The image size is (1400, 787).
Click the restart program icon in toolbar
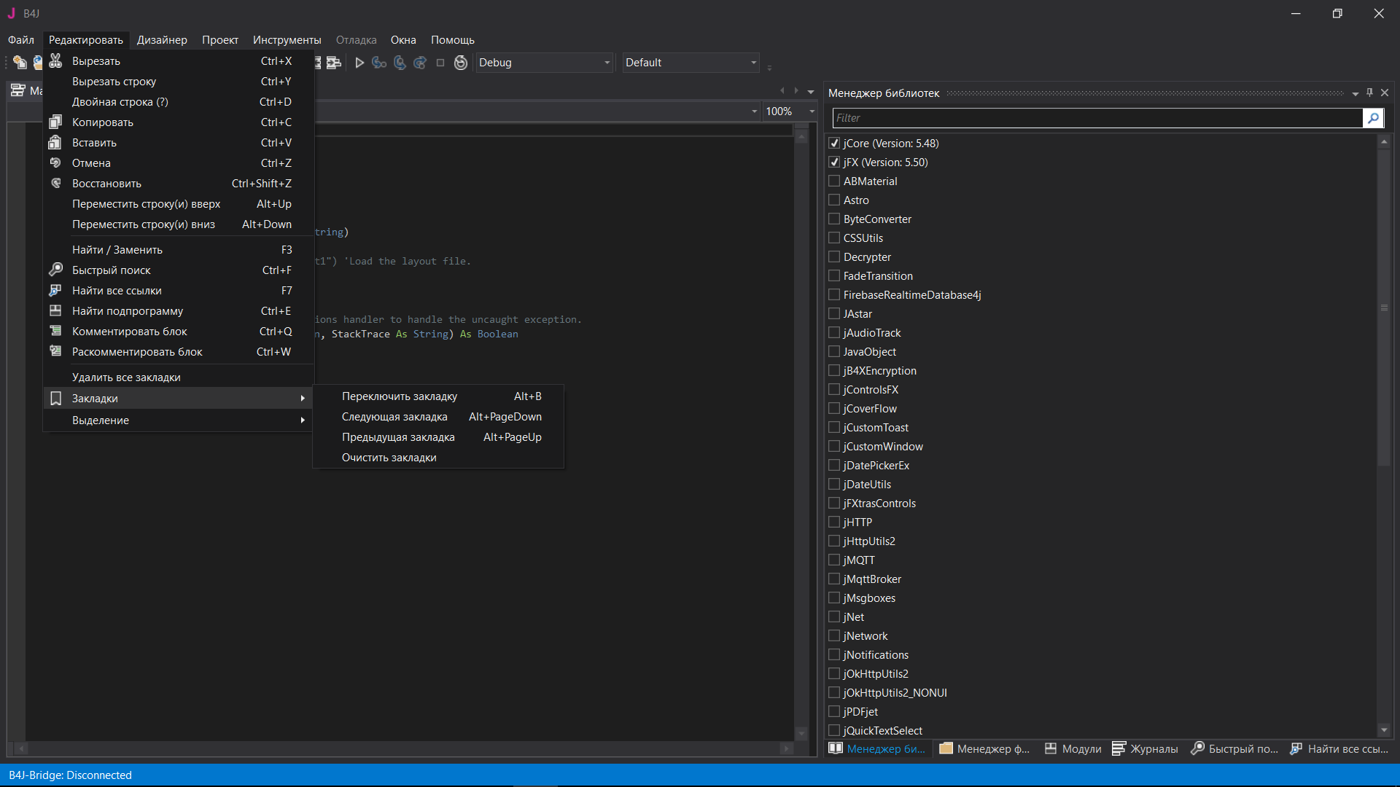point(461,63)
